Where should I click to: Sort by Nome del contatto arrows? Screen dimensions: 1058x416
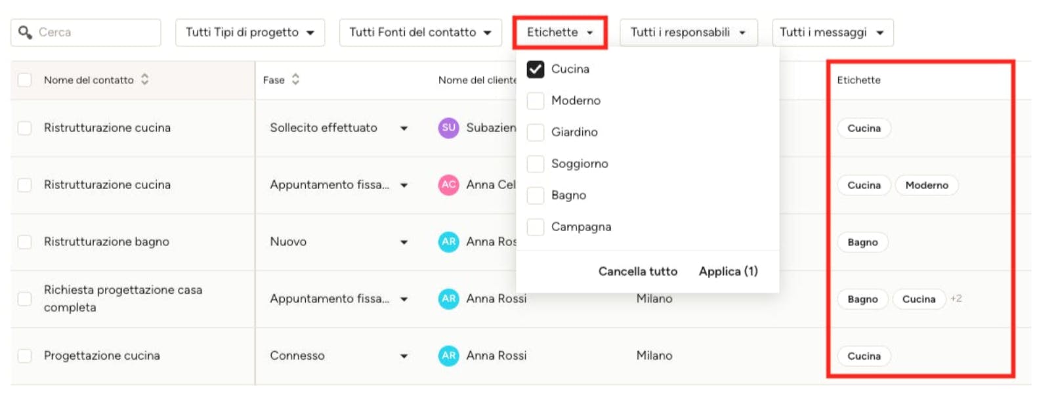tap(144, 79)
